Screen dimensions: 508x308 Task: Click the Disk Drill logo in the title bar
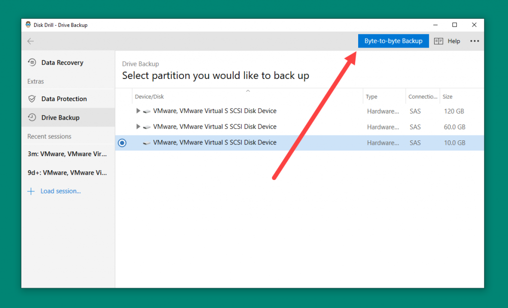pos(27,24)
